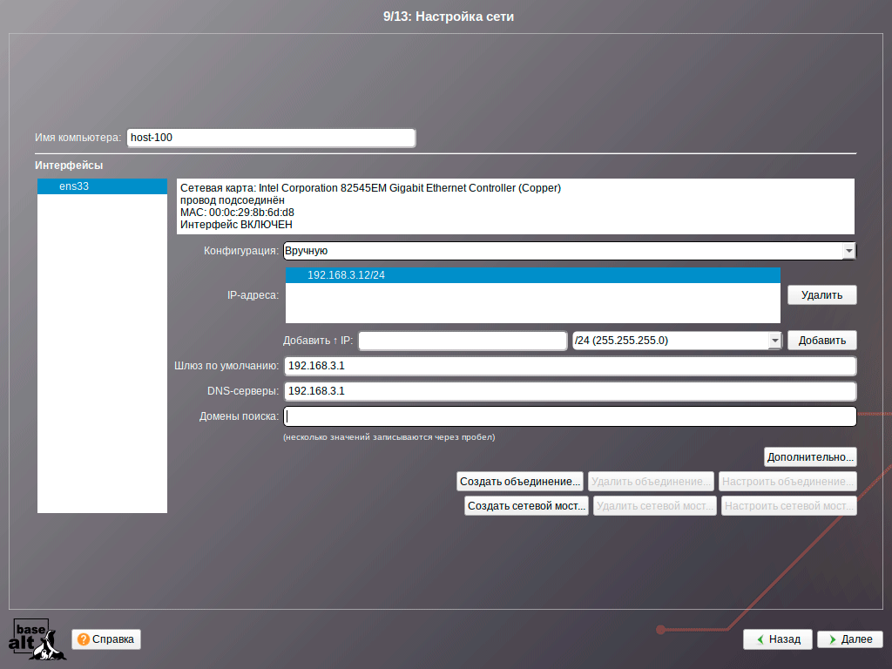892x669 pixels.
Task: Click disabled Удалить сетевой мост button
Action: pyautogui.click(x=655, y=506)
